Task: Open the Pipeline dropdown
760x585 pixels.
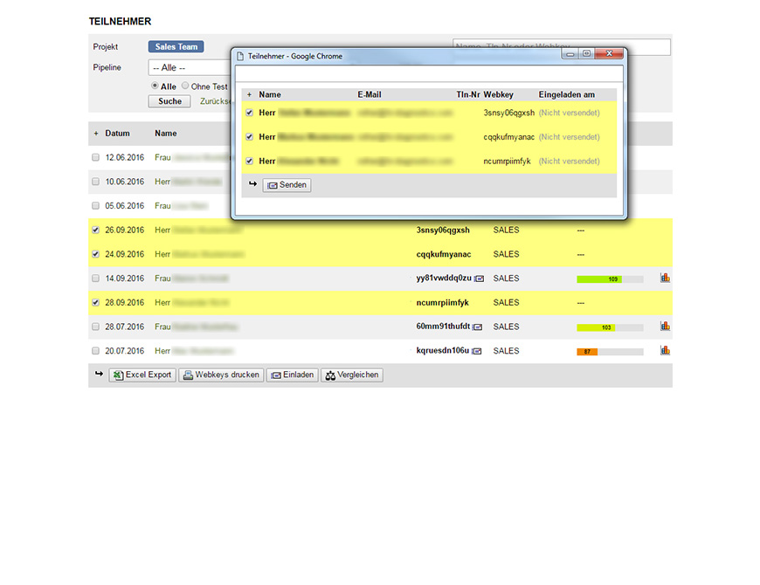Action: (x=188, y=67)
